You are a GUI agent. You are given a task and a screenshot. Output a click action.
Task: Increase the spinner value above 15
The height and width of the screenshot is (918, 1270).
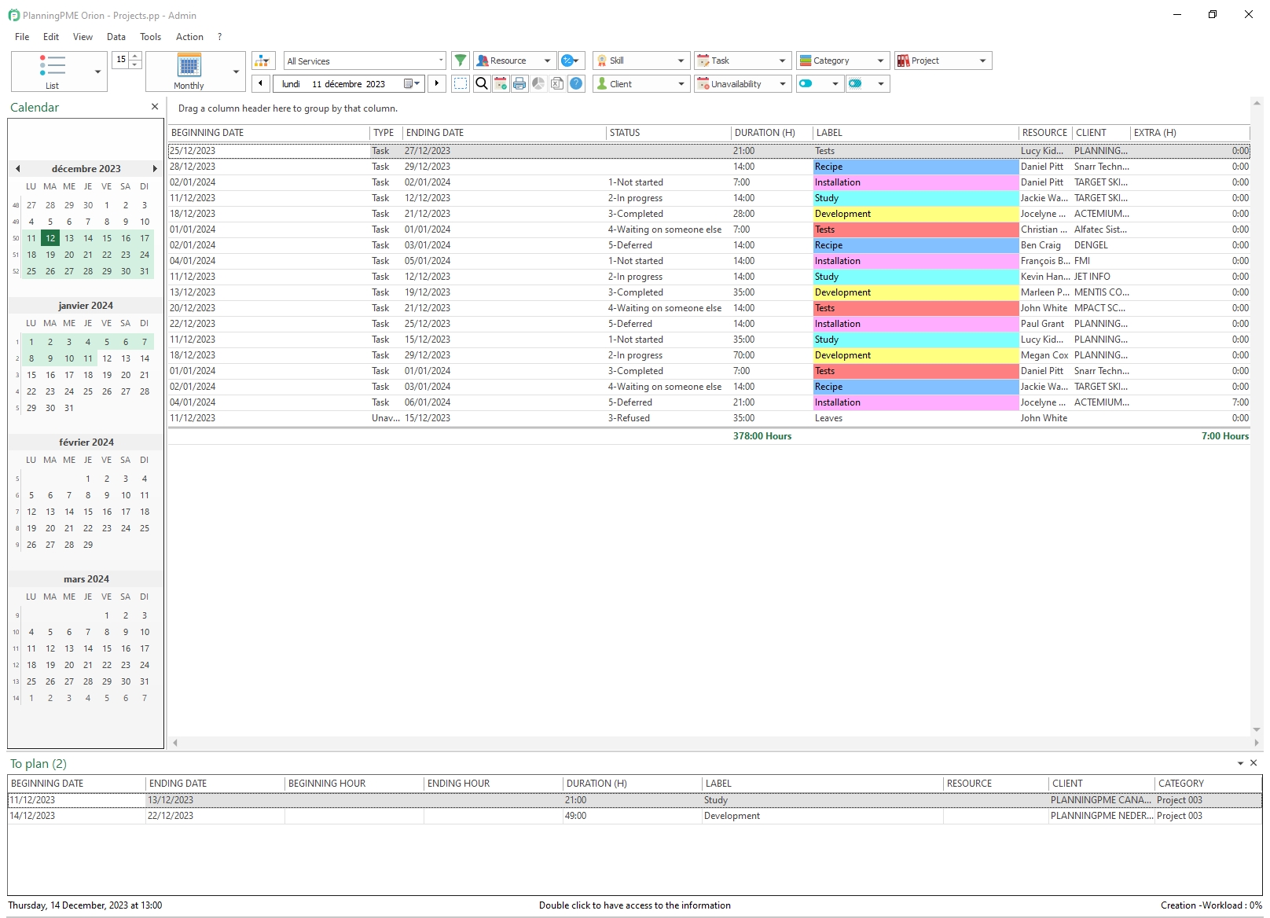[x=135, y=56]
